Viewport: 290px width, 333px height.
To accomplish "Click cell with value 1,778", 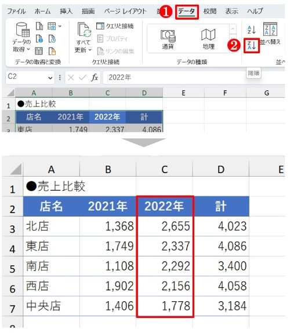I will click(164, 306).
